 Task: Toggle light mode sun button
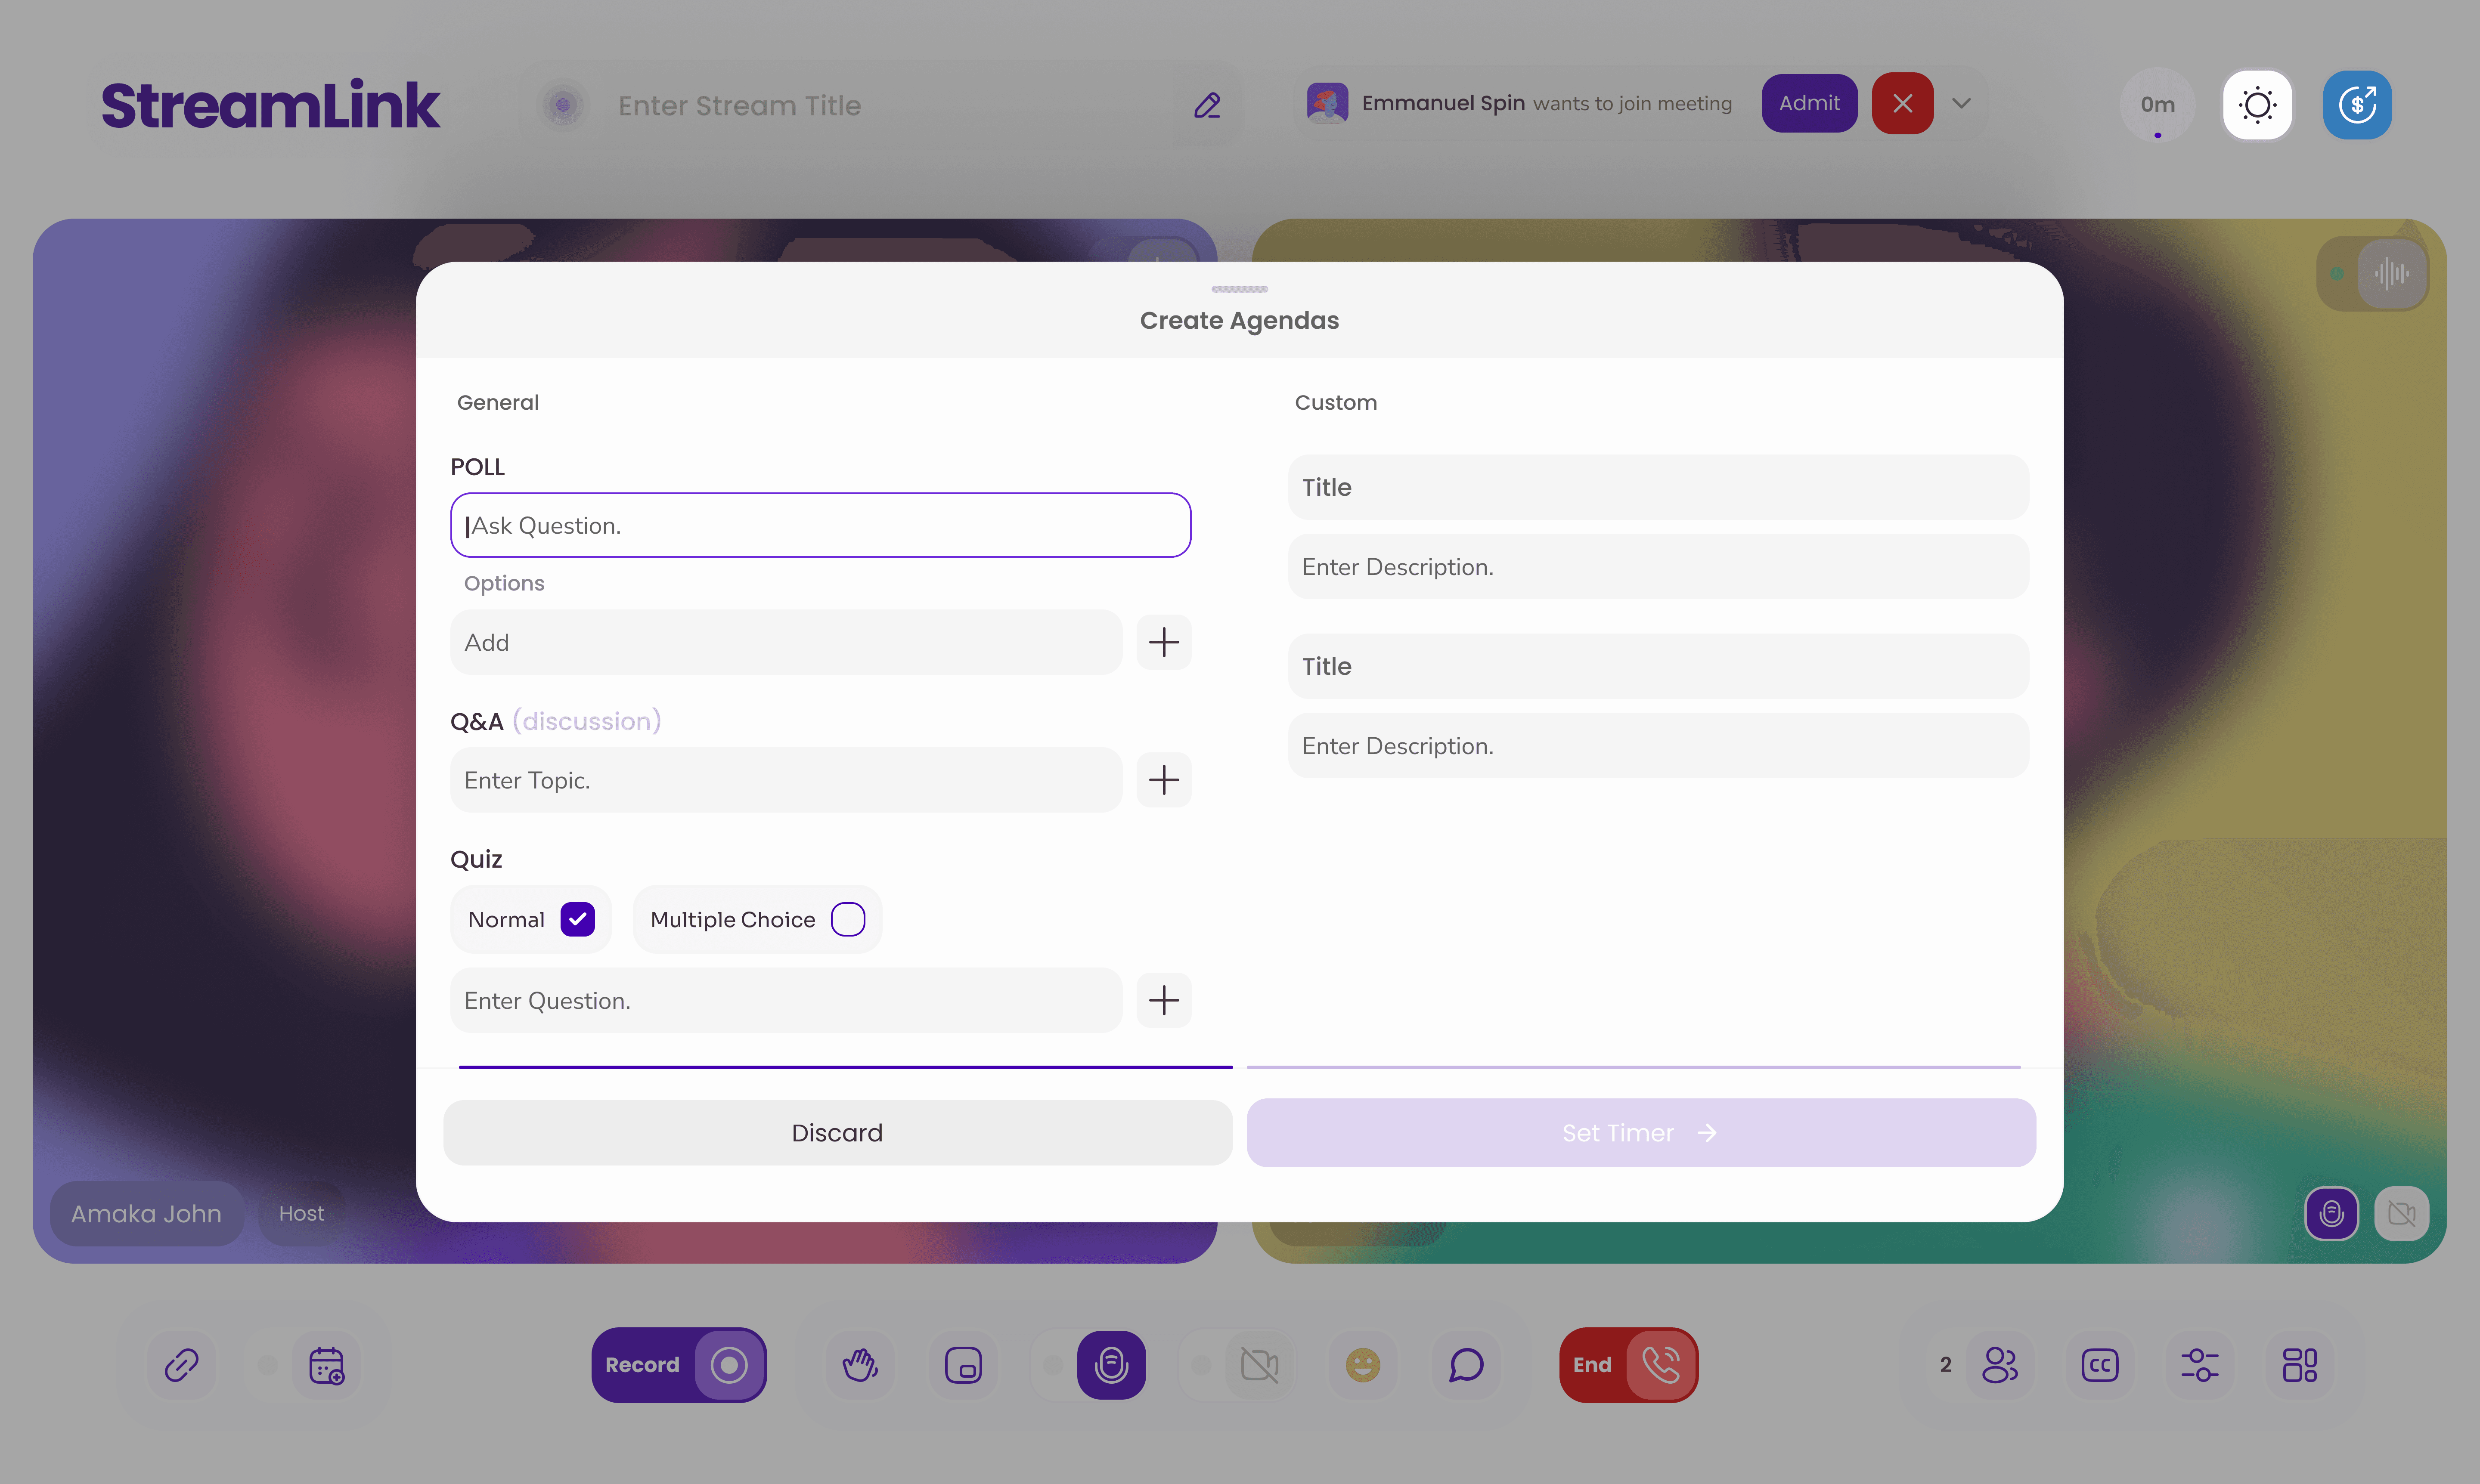(x=2257, y=104)
